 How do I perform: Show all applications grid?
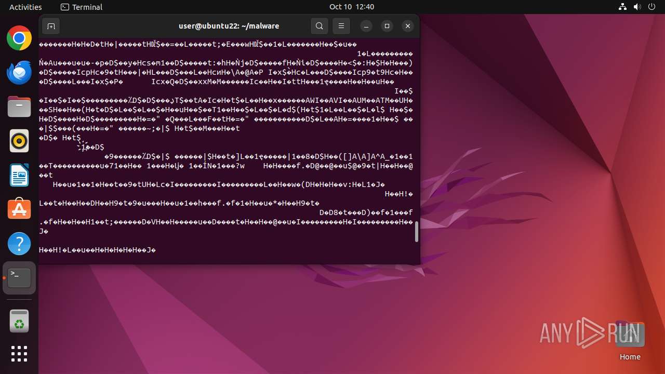coord(19,354)
